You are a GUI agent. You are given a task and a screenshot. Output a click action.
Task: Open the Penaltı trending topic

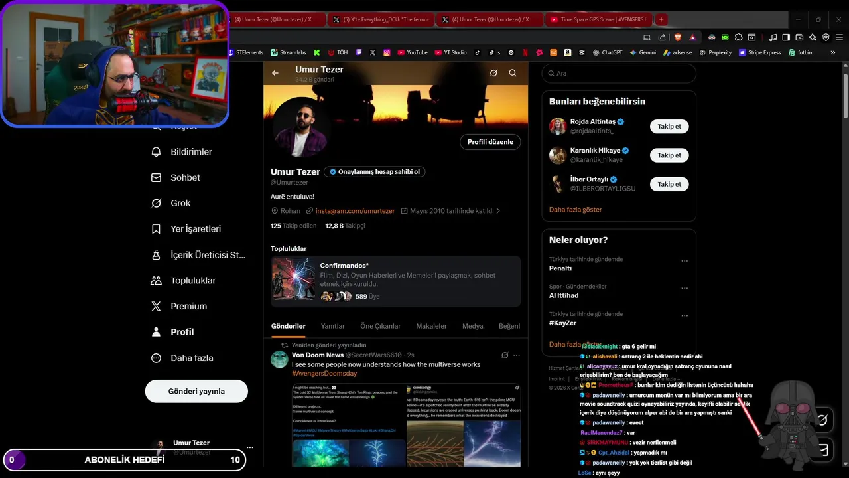tap(560, 268)
